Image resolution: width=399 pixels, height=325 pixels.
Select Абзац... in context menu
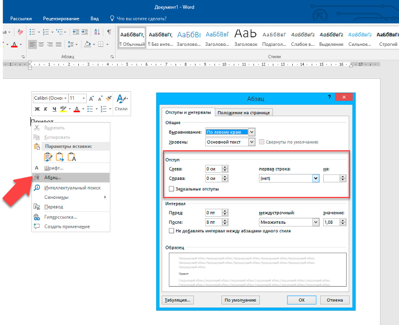tap(71, 177)
